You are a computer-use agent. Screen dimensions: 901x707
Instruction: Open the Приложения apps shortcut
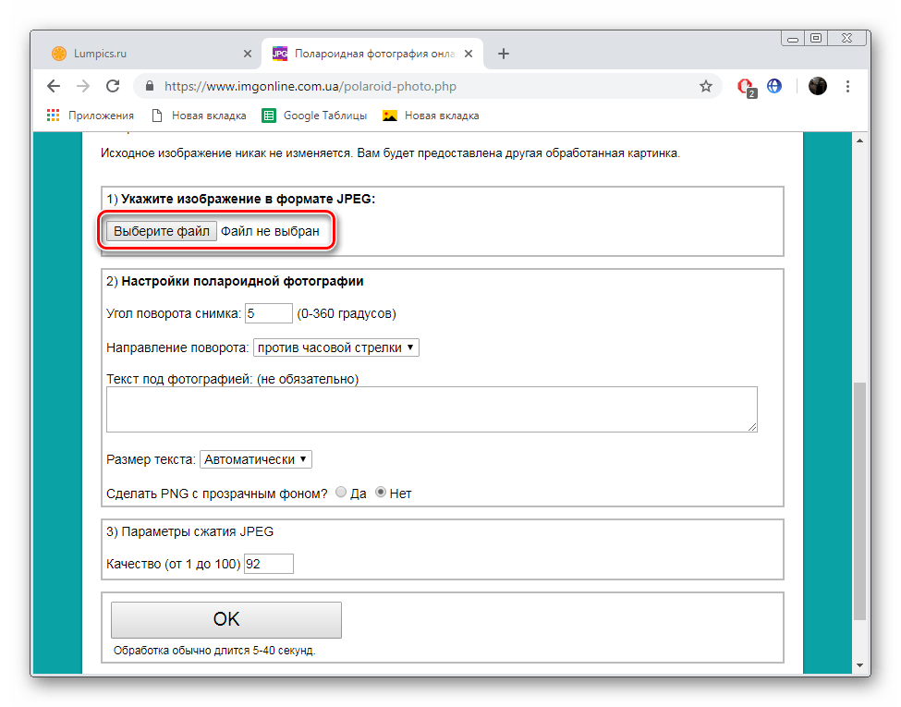91,116
